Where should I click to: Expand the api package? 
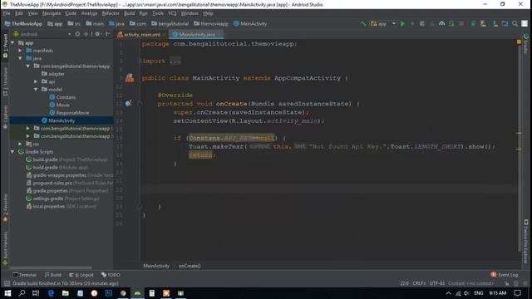[x=36, y=81]
